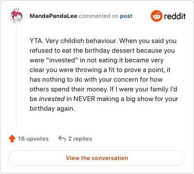The width and height of the screenshot is (194, 174).
Task: Click the MandaPandaLee avatar image
Action: [16, 16]
